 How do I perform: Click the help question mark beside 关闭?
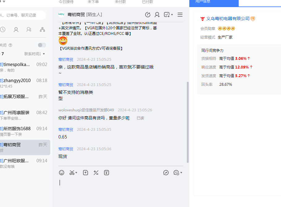10,45
